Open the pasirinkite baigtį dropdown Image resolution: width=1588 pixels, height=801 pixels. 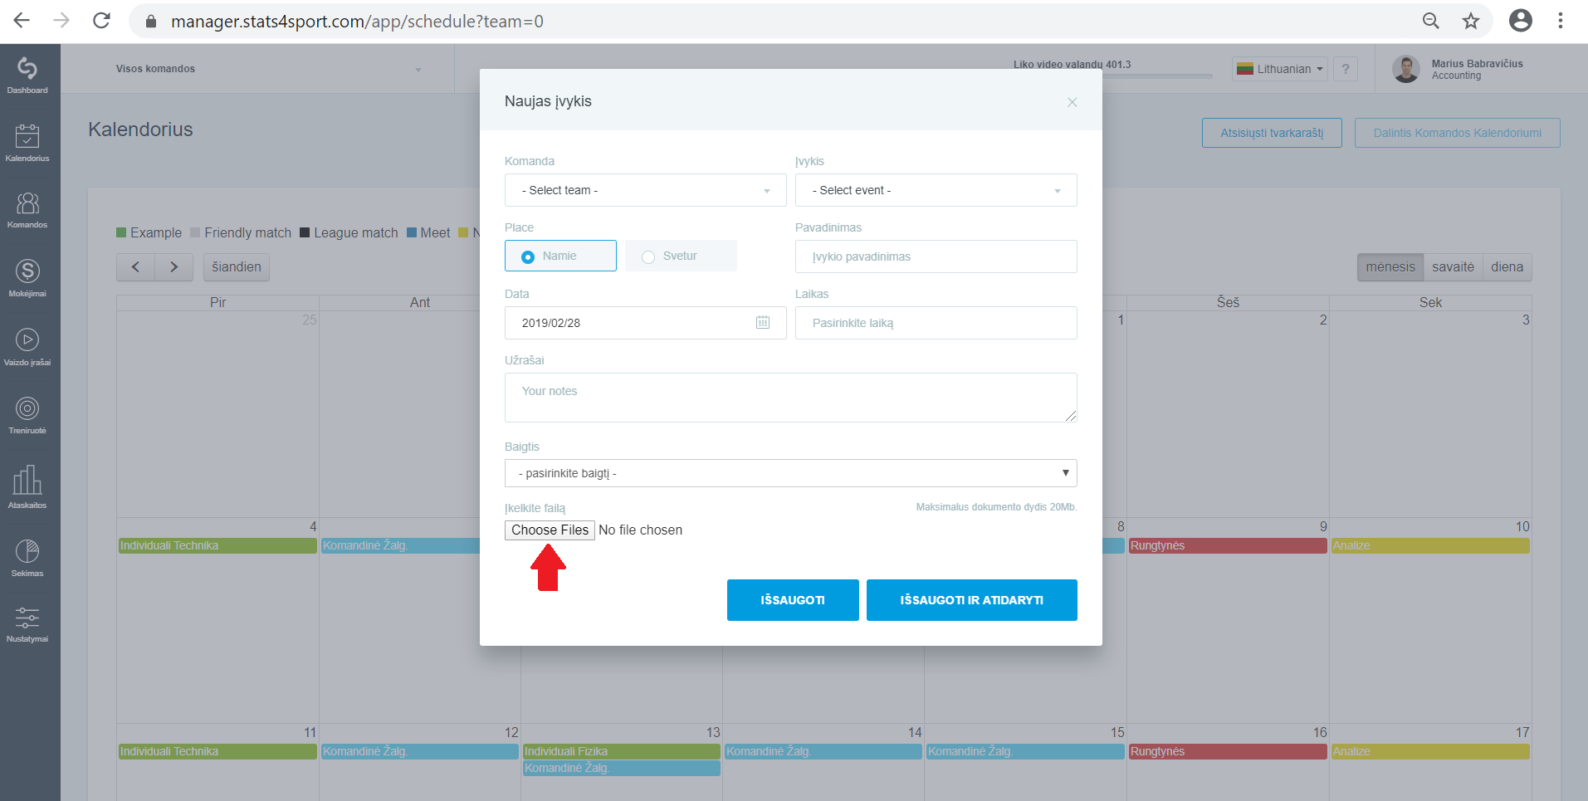point(791,473)
